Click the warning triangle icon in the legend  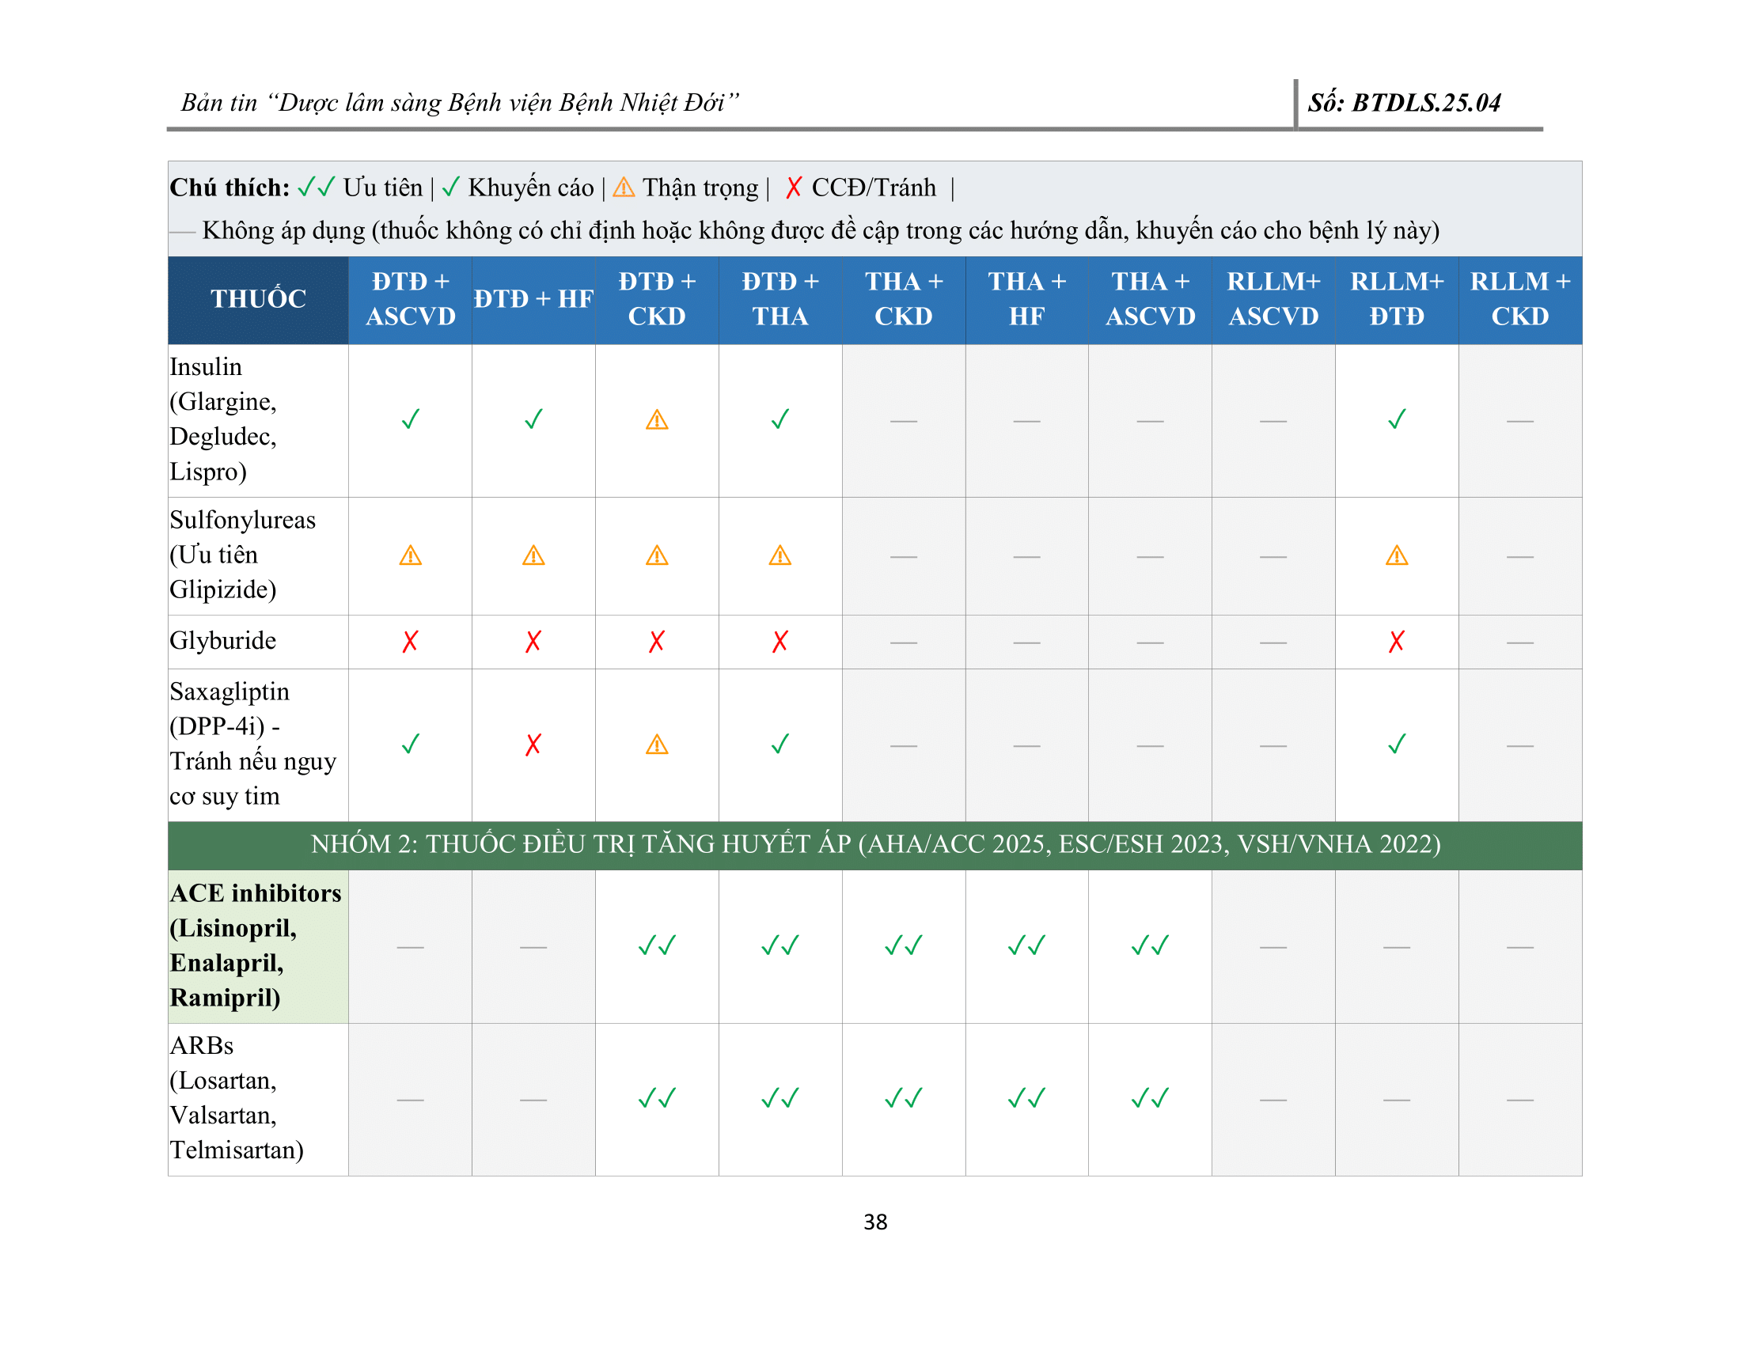coord(624,188)
